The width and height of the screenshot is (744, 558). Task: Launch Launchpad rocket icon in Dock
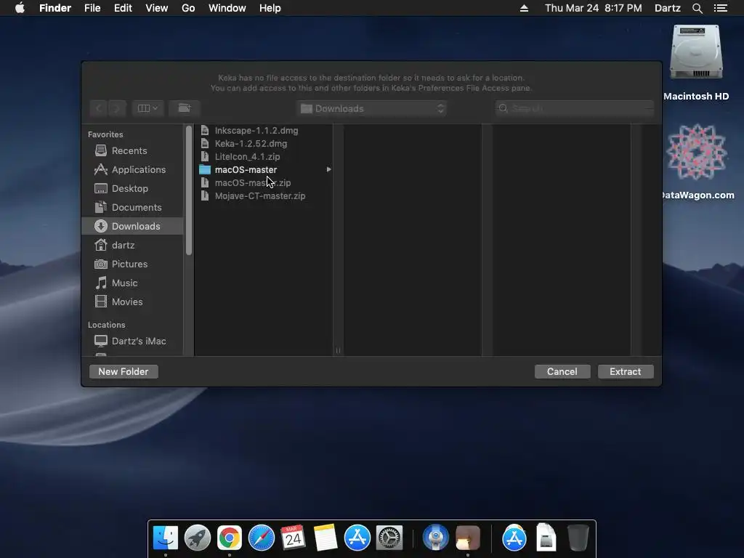(x=198, y=538)
